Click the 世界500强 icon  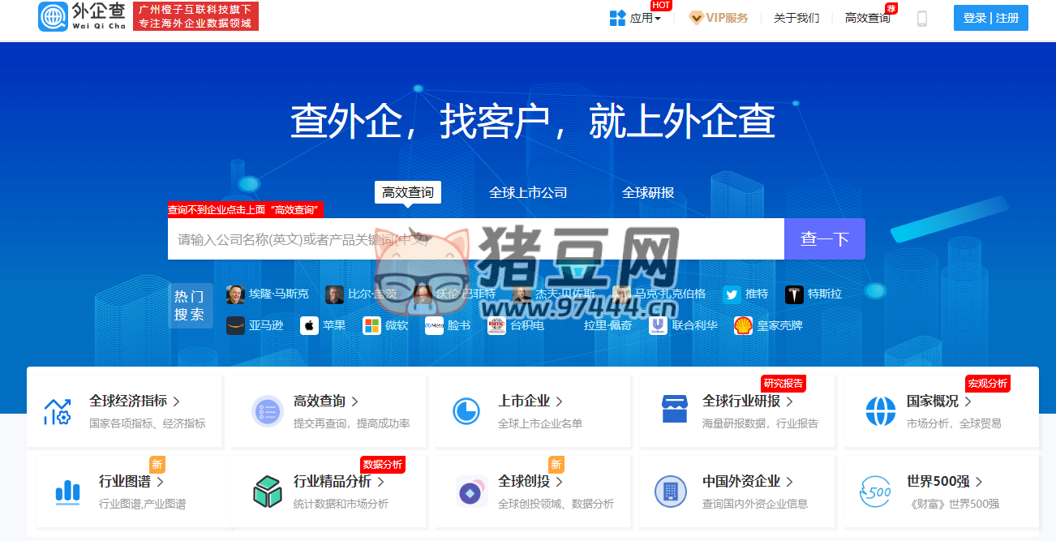[875, 492]
